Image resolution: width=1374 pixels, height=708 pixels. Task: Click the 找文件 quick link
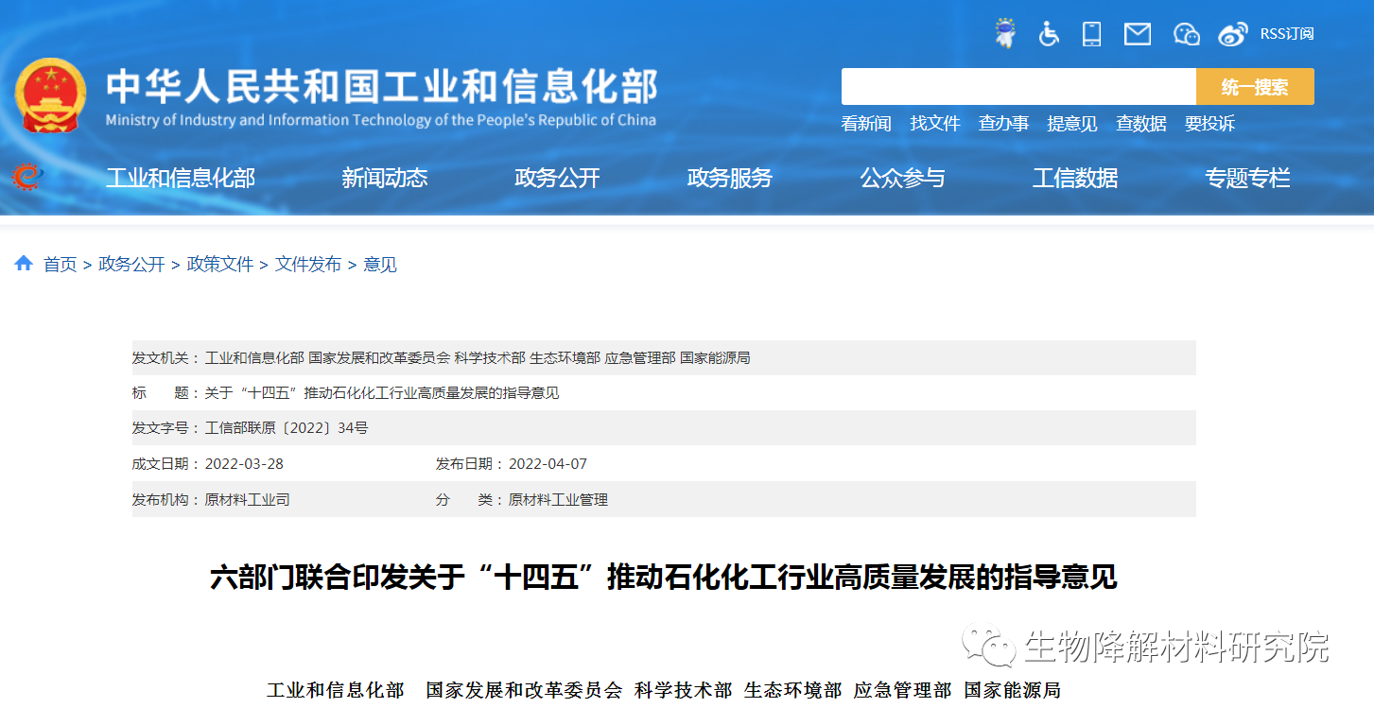pyautogui.click(x=935, y=124)
